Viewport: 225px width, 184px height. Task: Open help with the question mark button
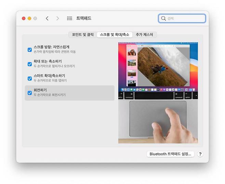200,154
